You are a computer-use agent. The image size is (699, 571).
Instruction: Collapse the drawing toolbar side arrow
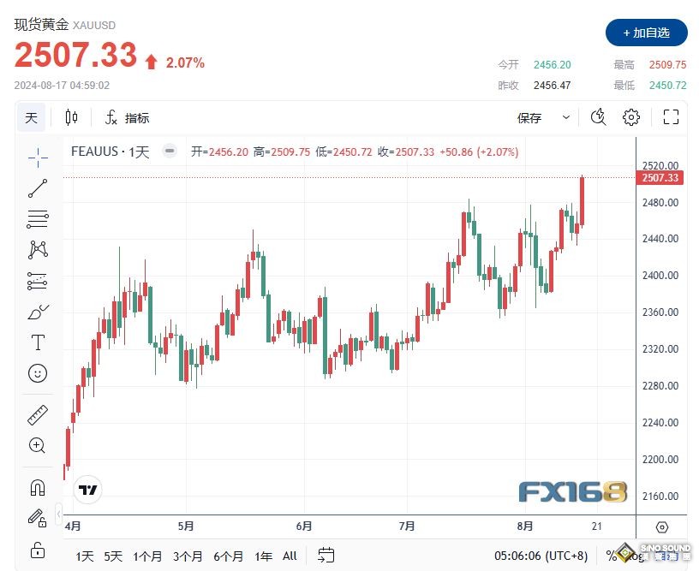(x=58, y=514)
